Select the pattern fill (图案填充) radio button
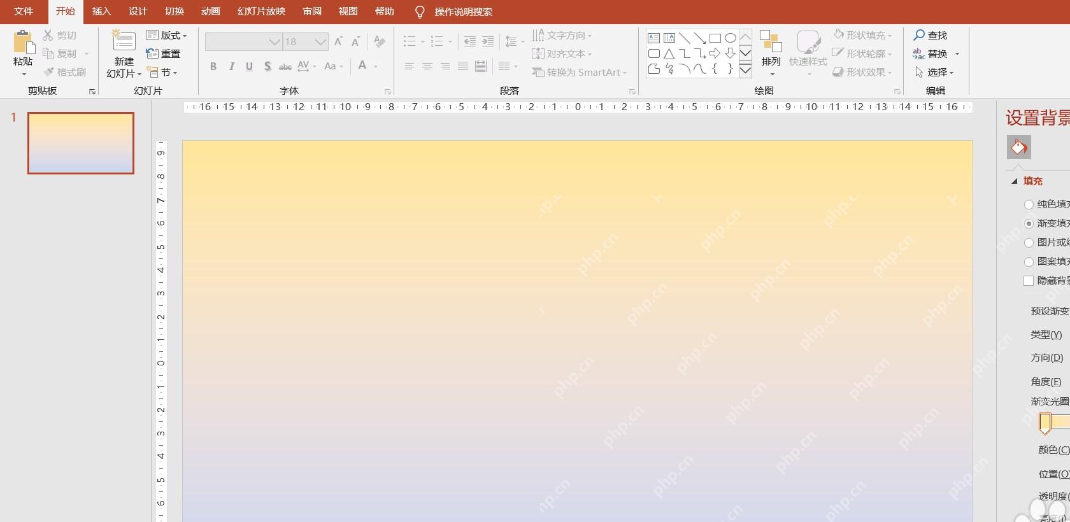The image size is (1070, 522). tap(1029, 262)
